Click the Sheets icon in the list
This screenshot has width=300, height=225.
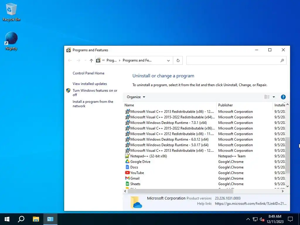[127, 184]
